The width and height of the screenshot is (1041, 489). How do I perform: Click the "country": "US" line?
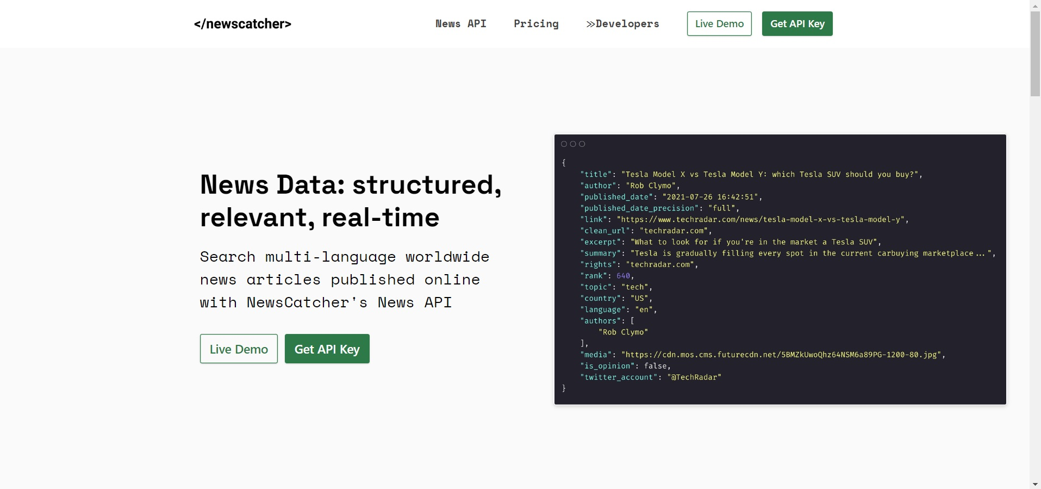[616, 298]
